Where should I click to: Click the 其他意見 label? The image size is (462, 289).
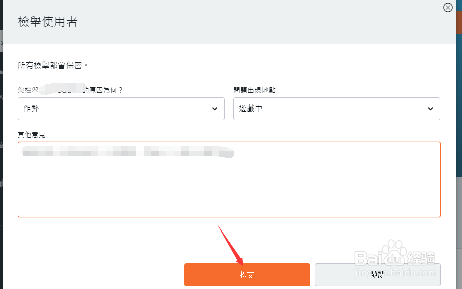32,135
